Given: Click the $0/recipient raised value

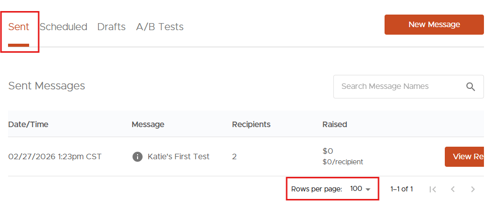Looking at the screenshot, I should pos(342,162).
